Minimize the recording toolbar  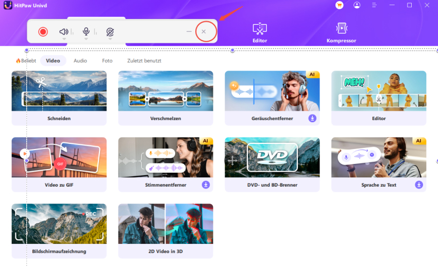point(189,31)
